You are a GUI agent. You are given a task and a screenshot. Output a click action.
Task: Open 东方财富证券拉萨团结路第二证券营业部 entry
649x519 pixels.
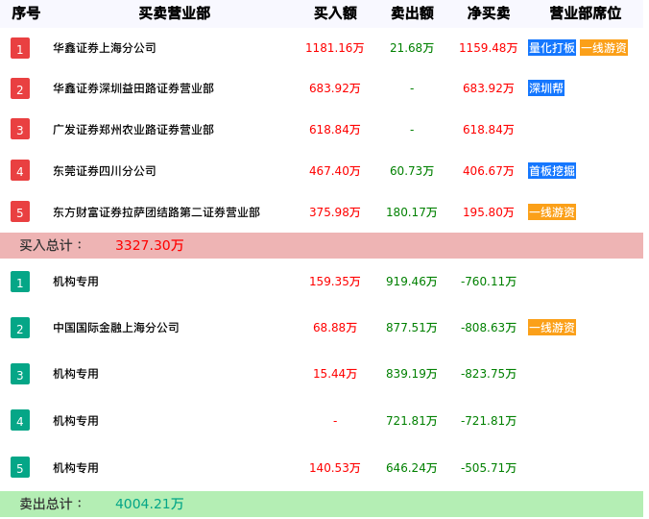pyautogui.click(x=156, y=212)
